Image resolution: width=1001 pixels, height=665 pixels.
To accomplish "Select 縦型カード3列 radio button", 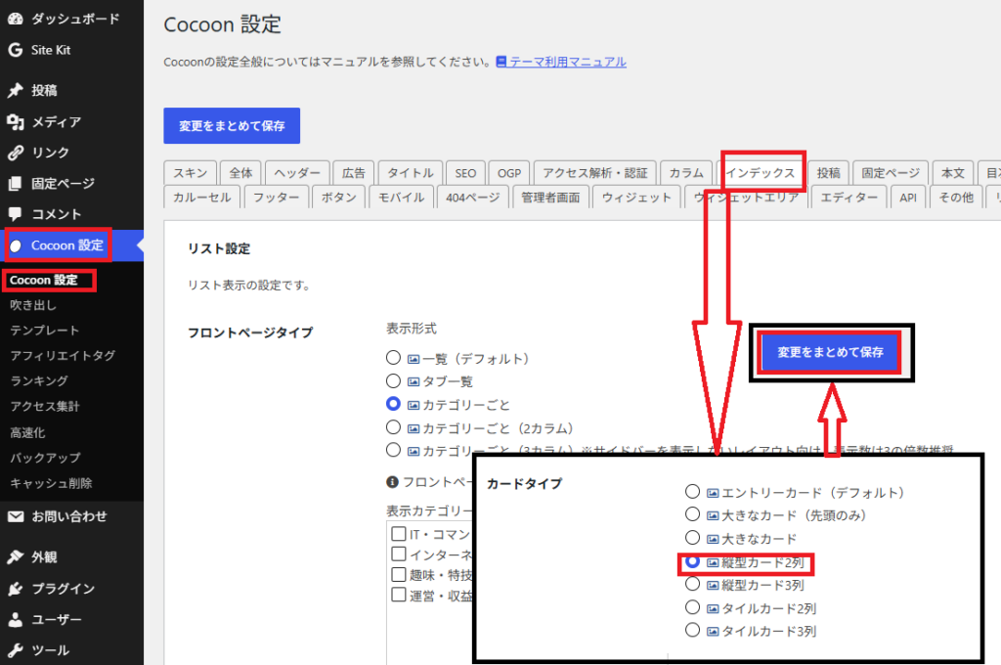I will click(693, 584).
